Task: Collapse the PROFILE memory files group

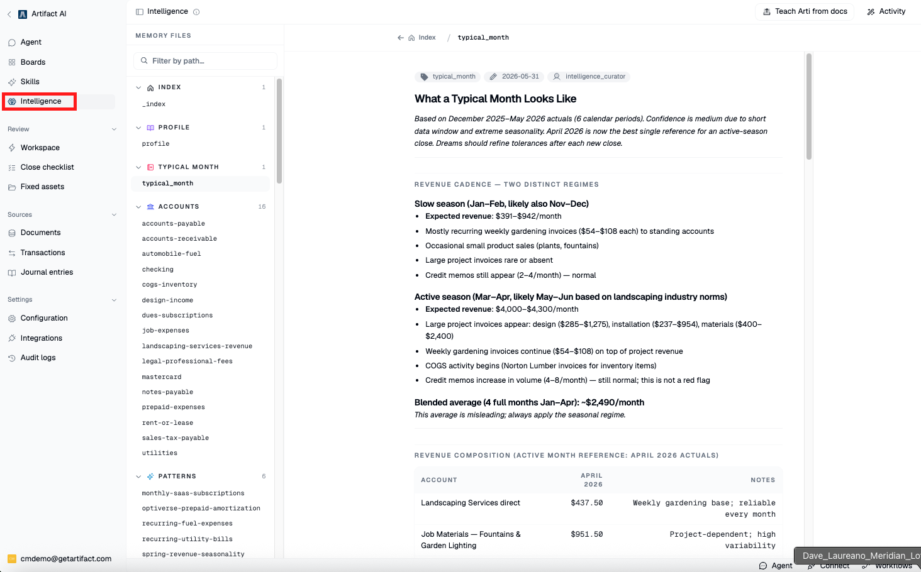Action: pyautogui.click(x=138, y=128)
